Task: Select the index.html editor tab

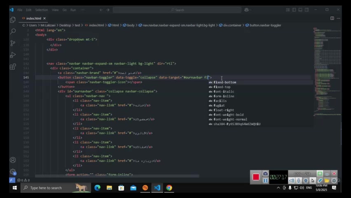Action: pos(34,19)
